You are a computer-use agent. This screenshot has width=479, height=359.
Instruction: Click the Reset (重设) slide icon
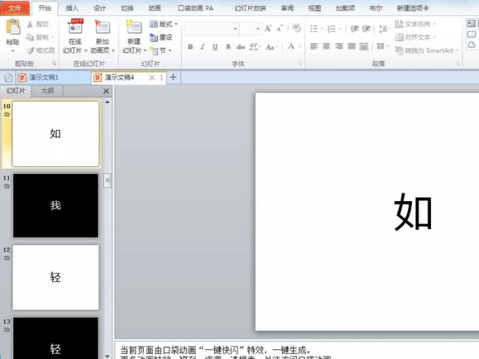click(x=161, y=37)
